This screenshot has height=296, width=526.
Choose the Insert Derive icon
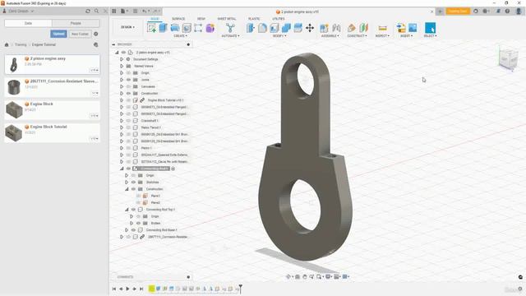tap(401, 28)
